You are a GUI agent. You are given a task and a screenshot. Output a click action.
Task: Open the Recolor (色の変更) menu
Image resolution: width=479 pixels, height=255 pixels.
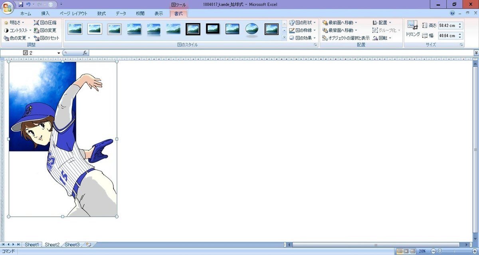pos(17,38)
